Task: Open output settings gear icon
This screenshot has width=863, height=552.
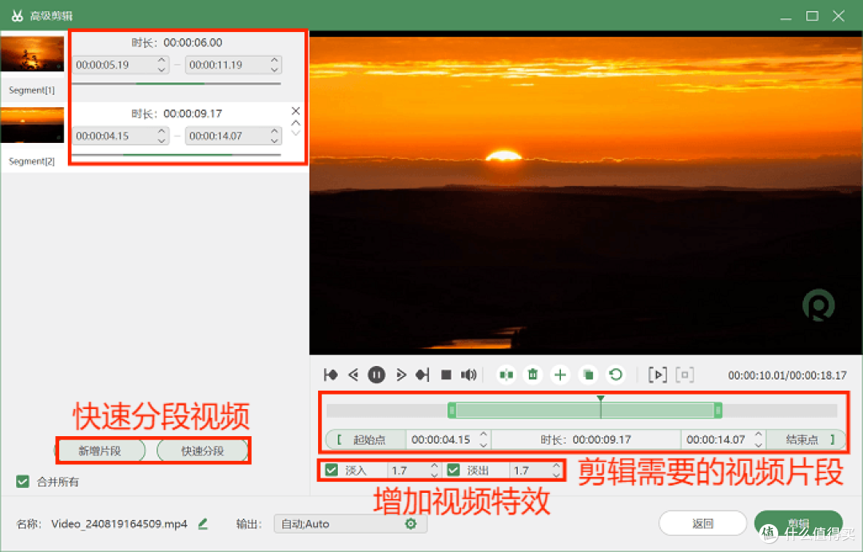Action: coord(411,523)
